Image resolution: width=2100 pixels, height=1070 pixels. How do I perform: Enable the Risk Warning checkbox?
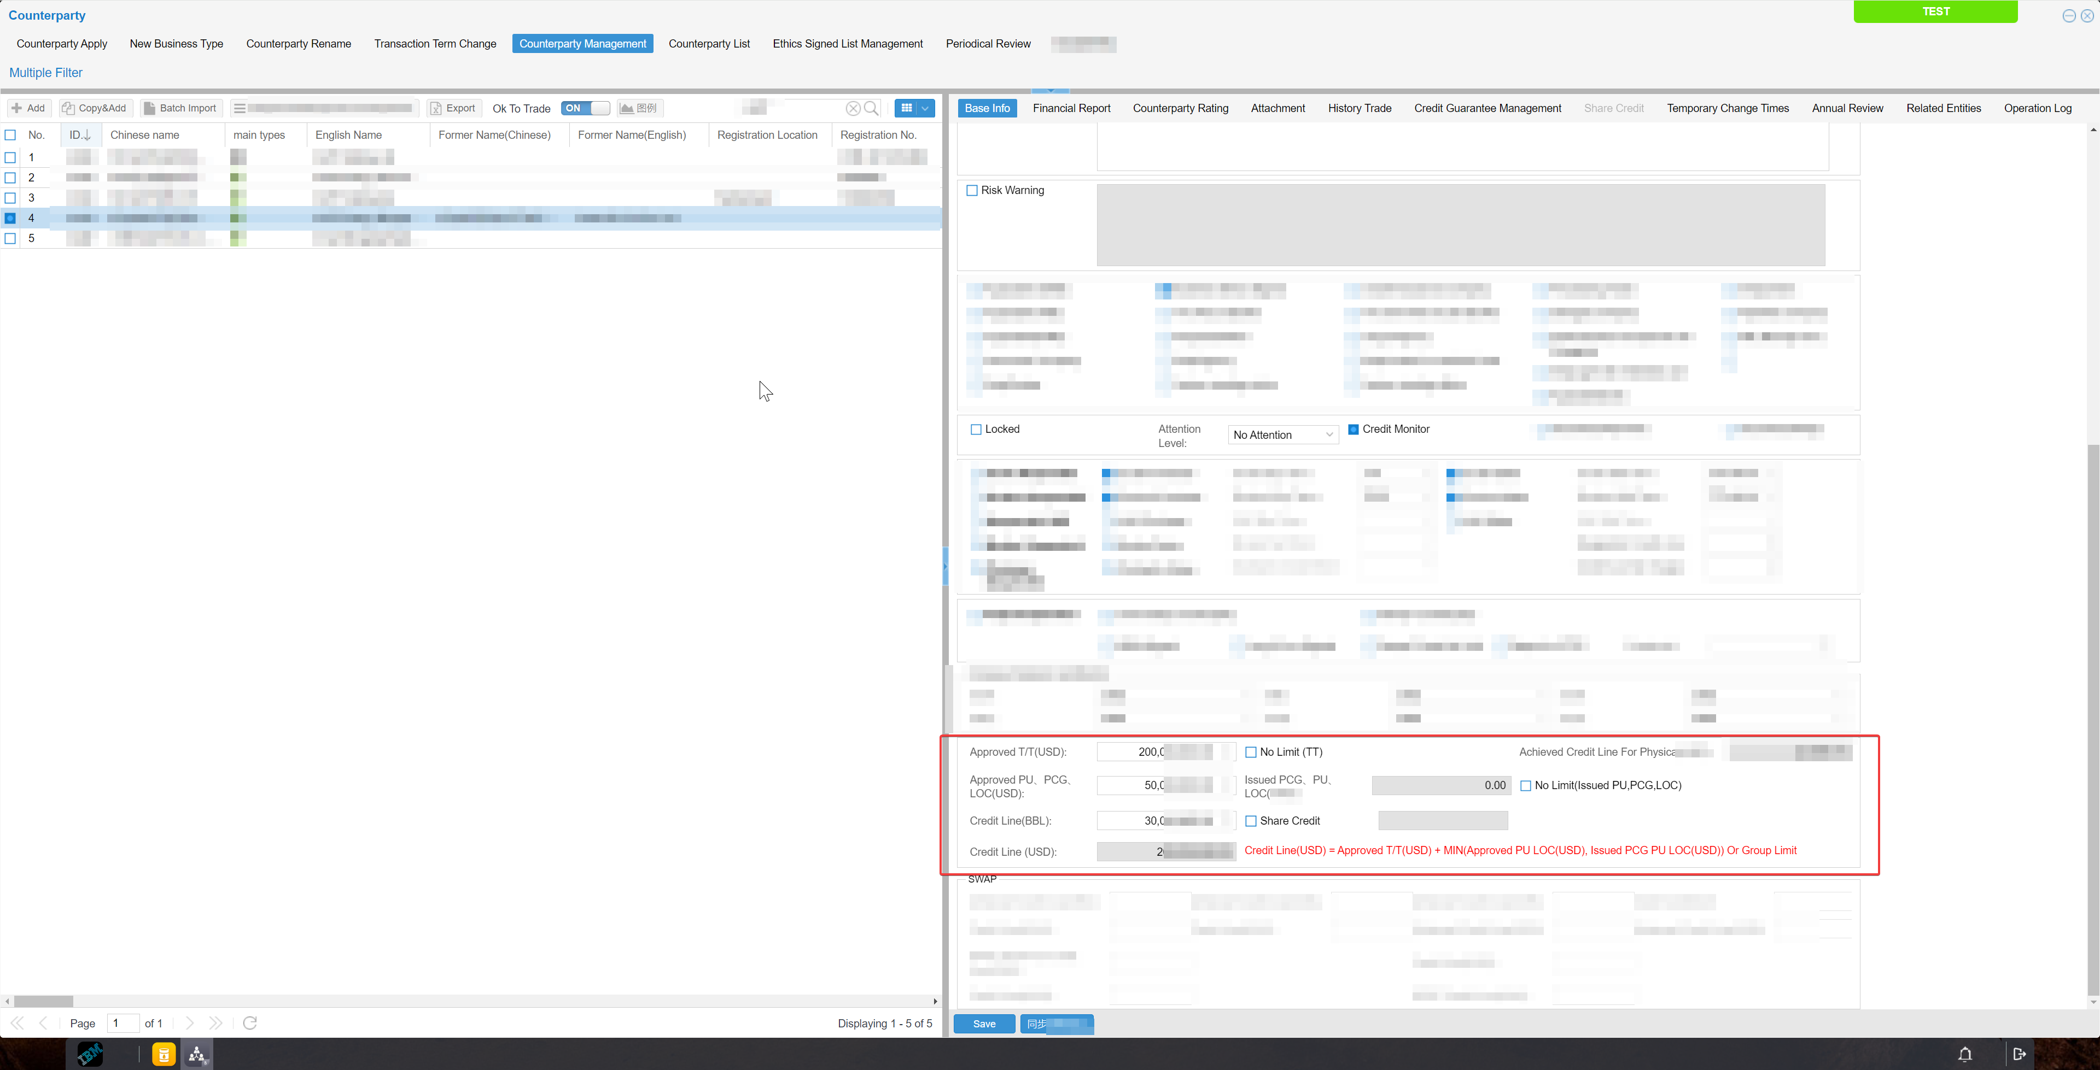[972, 191]
